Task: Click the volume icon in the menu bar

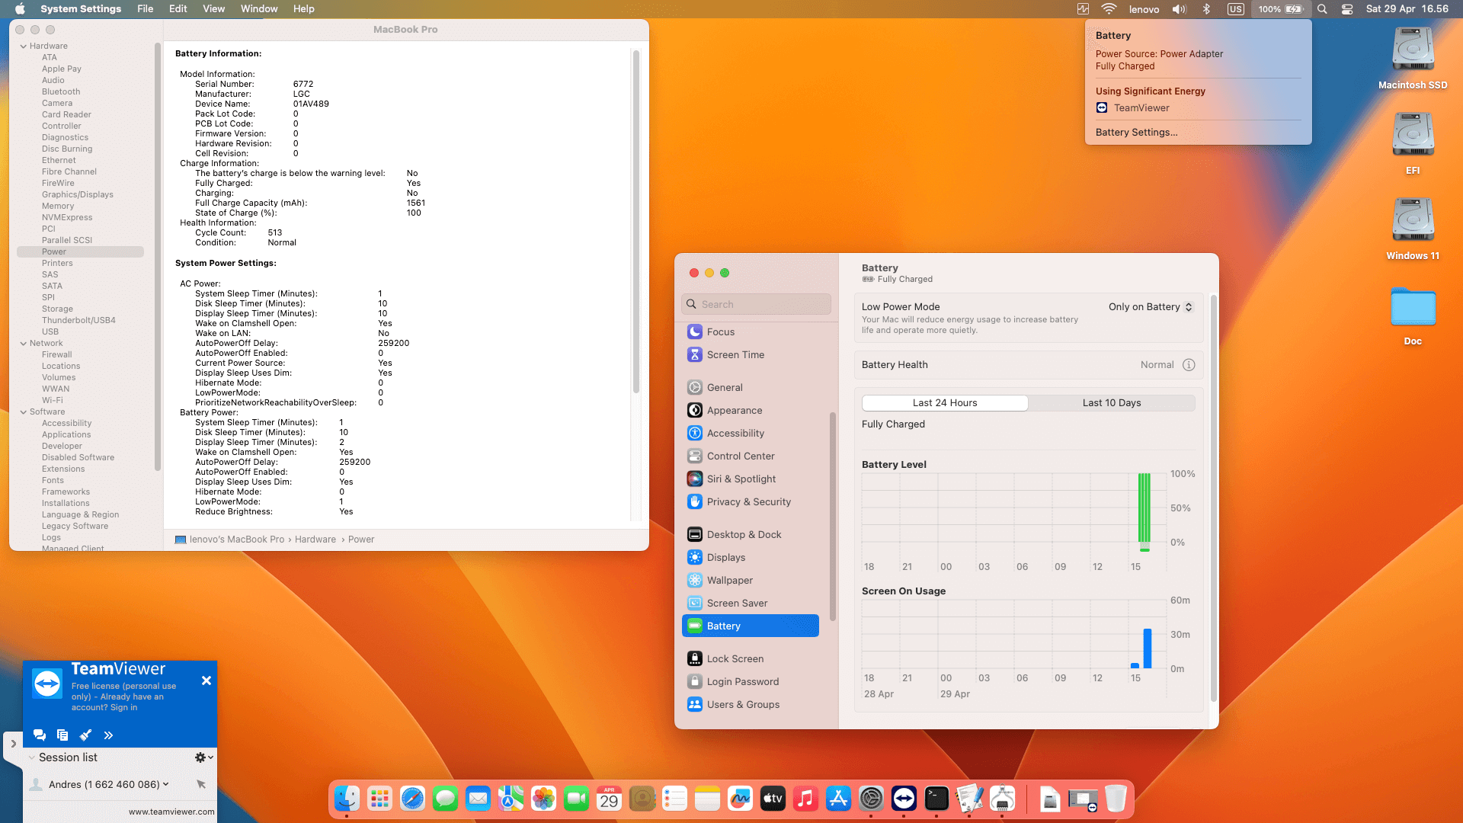Action: point(1180,9)
